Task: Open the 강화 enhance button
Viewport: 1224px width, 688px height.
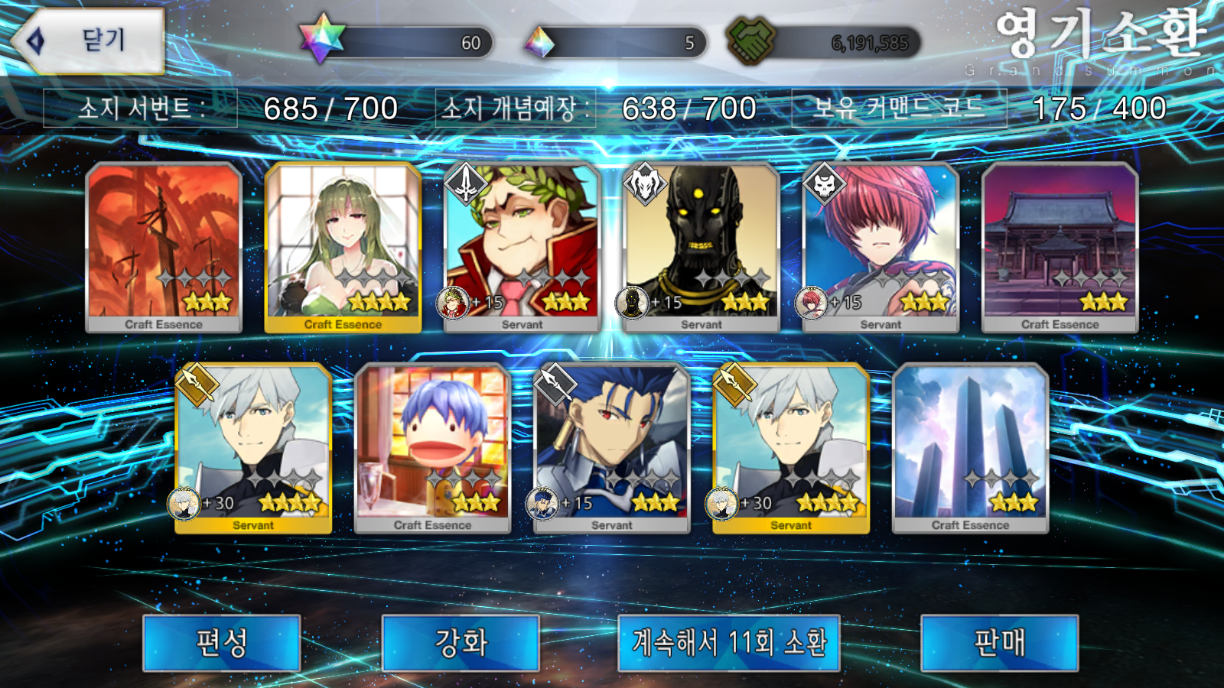Action: coord(461,643)
